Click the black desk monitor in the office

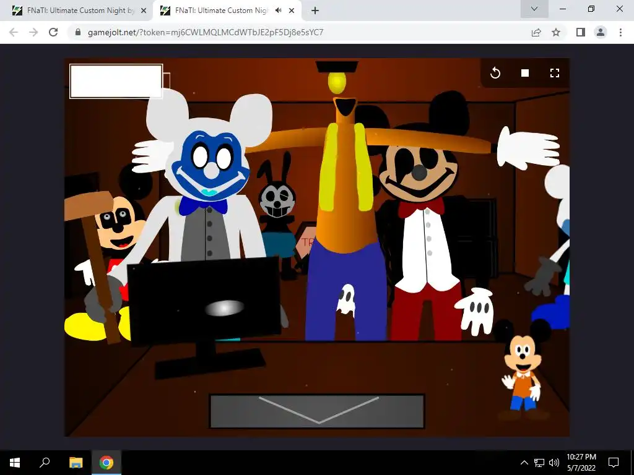[204, 302]
